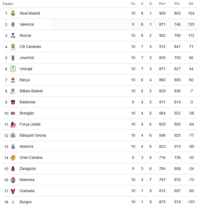Click the PJ column header
The height and width of the screenshot is (207, 200).
[x=133, y=4]
